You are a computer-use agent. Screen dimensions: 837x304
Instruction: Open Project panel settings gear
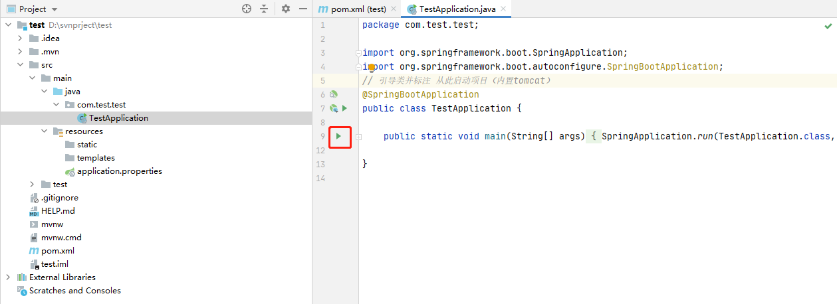[286, 9]
